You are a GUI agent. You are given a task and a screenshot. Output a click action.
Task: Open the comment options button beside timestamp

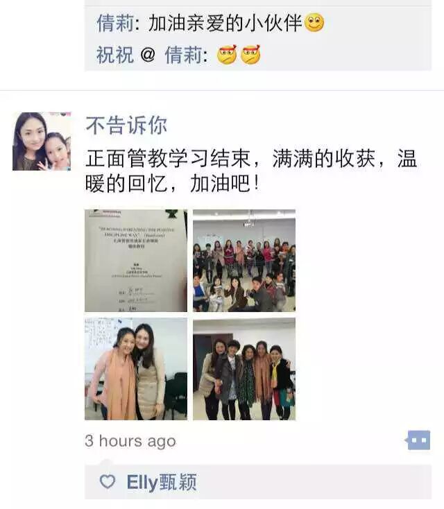click(418, 440)
